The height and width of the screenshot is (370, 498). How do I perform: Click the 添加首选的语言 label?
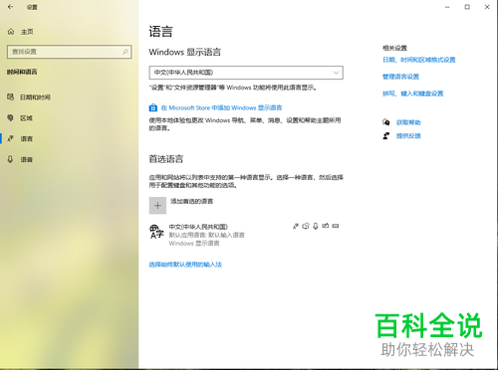coord(192,201)
